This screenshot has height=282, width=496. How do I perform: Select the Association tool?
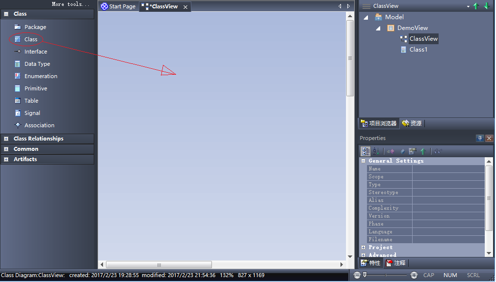(x=39, y=125)
